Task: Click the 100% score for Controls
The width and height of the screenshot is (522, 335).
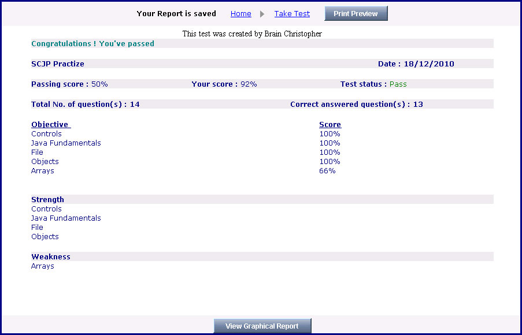Action: tap(330, 134)
